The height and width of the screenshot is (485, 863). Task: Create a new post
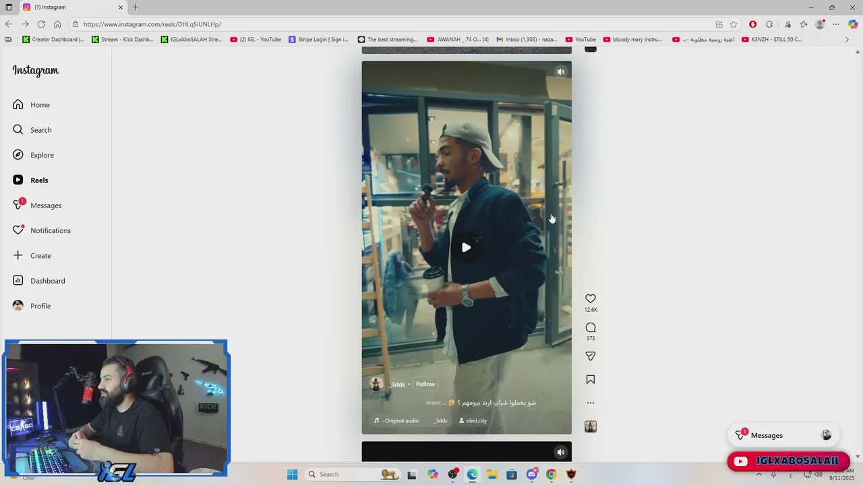tap(32, 255)
